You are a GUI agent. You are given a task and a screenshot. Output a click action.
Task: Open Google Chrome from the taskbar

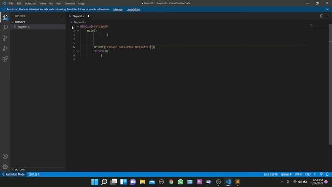171,182
